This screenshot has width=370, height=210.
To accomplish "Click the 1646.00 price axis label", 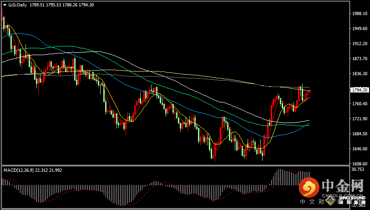I will [360, 149].
